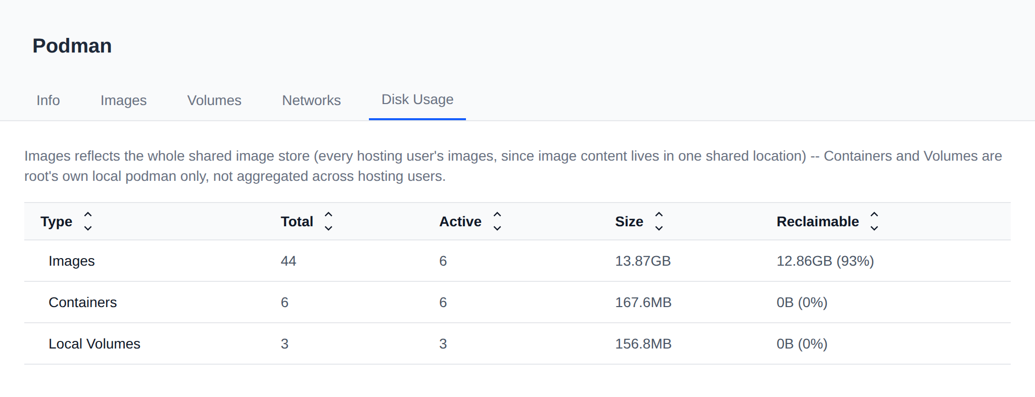Click the Total column header label

[297, 222]
